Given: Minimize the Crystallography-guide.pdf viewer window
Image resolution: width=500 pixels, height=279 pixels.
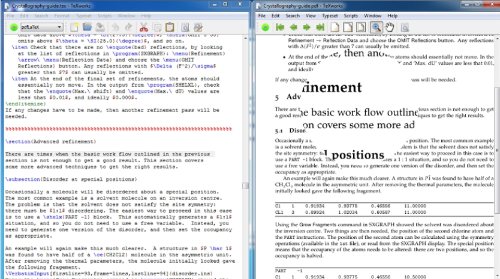Looking at the screenshot, I should [466, 4].
